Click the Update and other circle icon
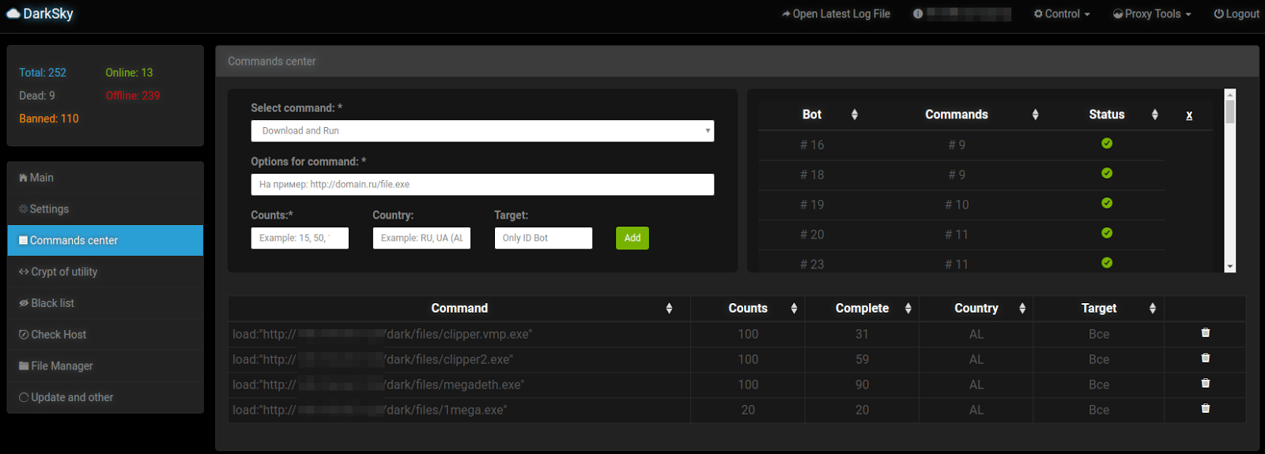This screenshot has height=454, width=1265. pyautogui.click(x=24, y=398)
